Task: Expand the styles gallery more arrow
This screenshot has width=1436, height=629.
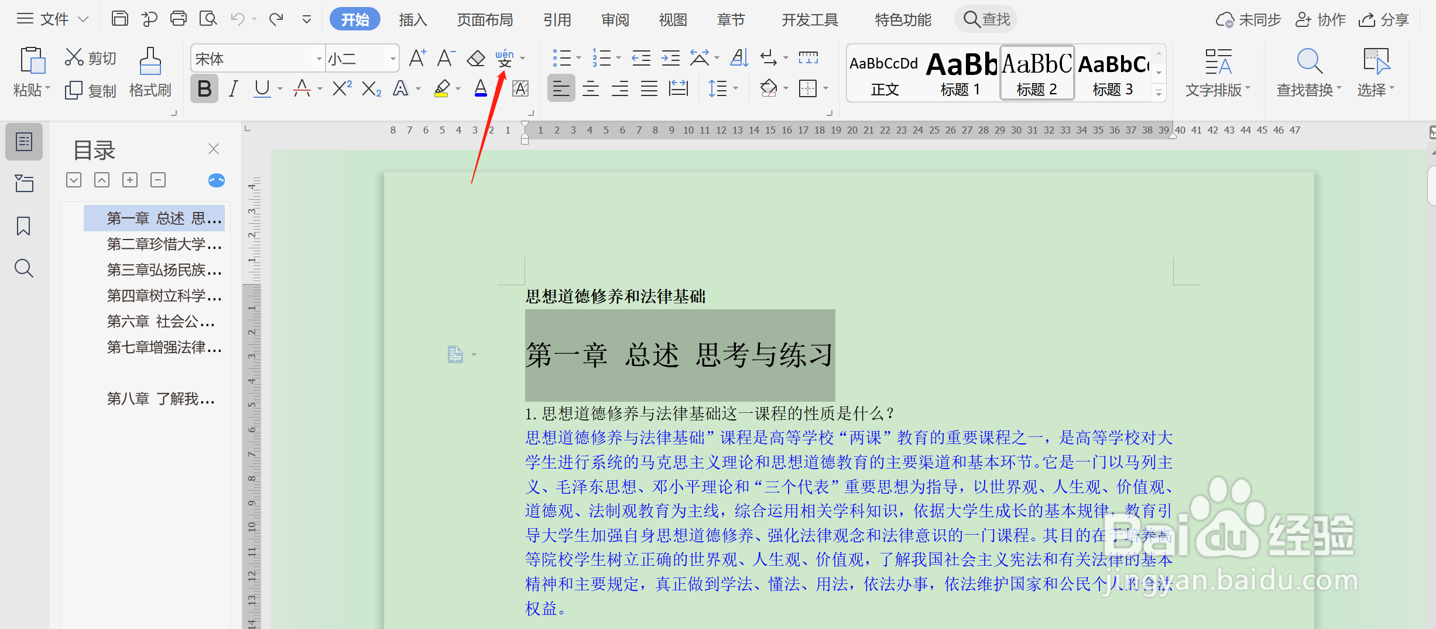Action: point(1159,93)
